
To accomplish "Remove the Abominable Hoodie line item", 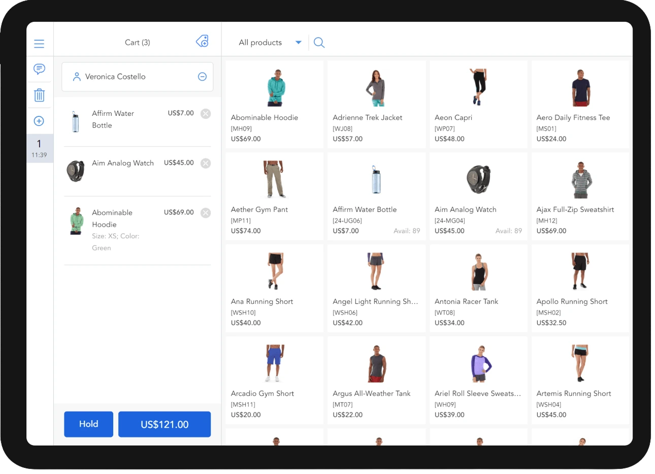I will pyautogui.click(x=206, y=212).
